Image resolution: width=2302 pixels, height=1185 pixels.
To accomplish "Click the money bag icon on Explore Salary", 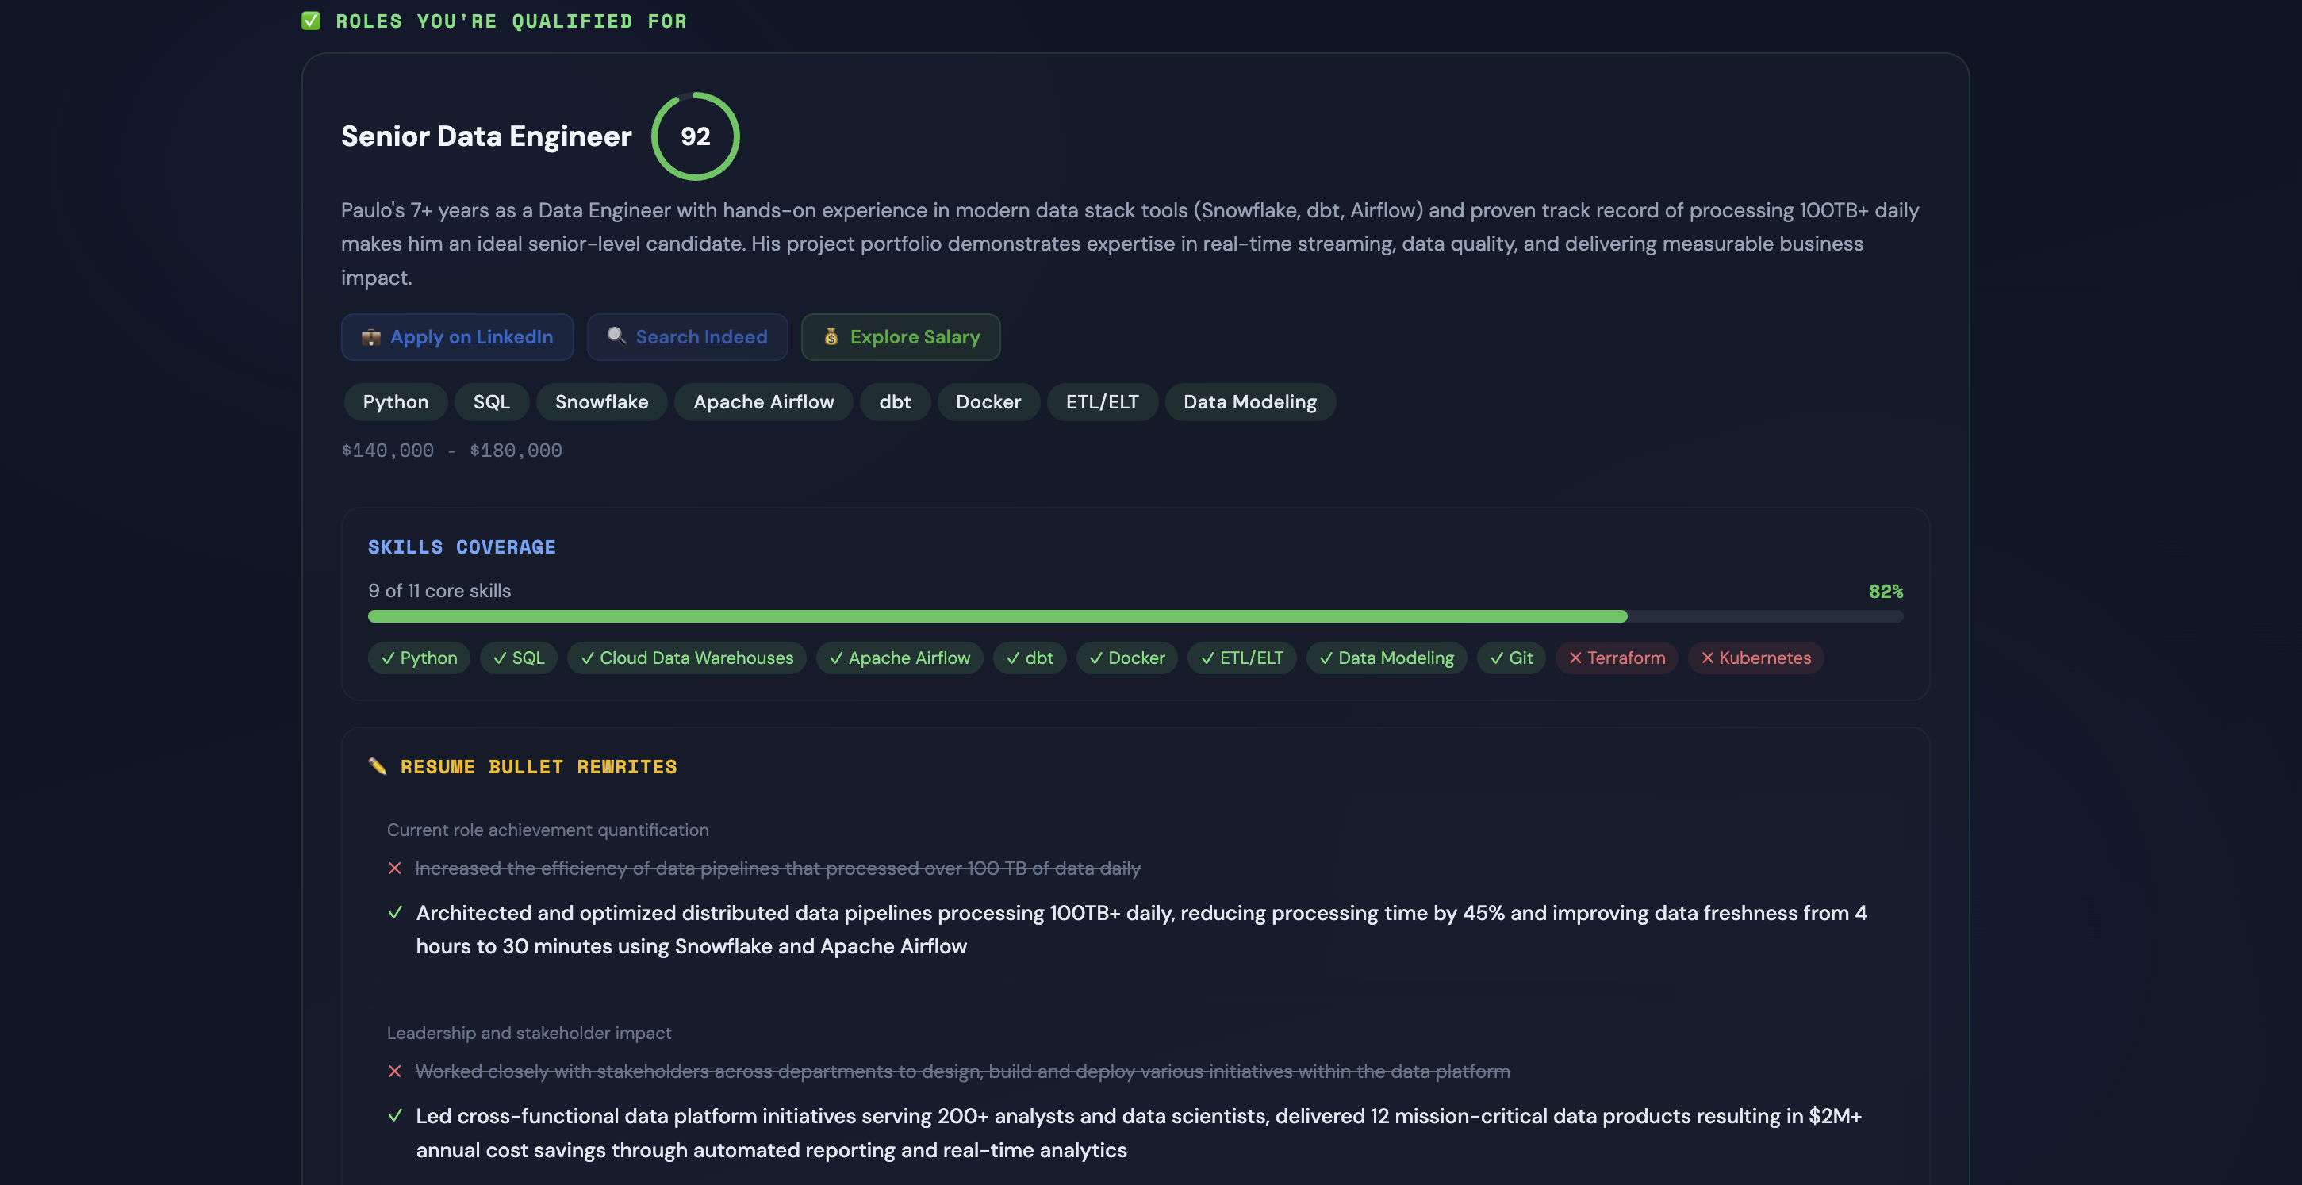I will point(831,337).
